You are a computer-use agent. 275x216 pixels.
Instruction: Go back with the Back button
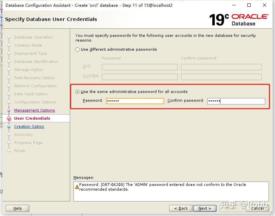pos(181,209)
